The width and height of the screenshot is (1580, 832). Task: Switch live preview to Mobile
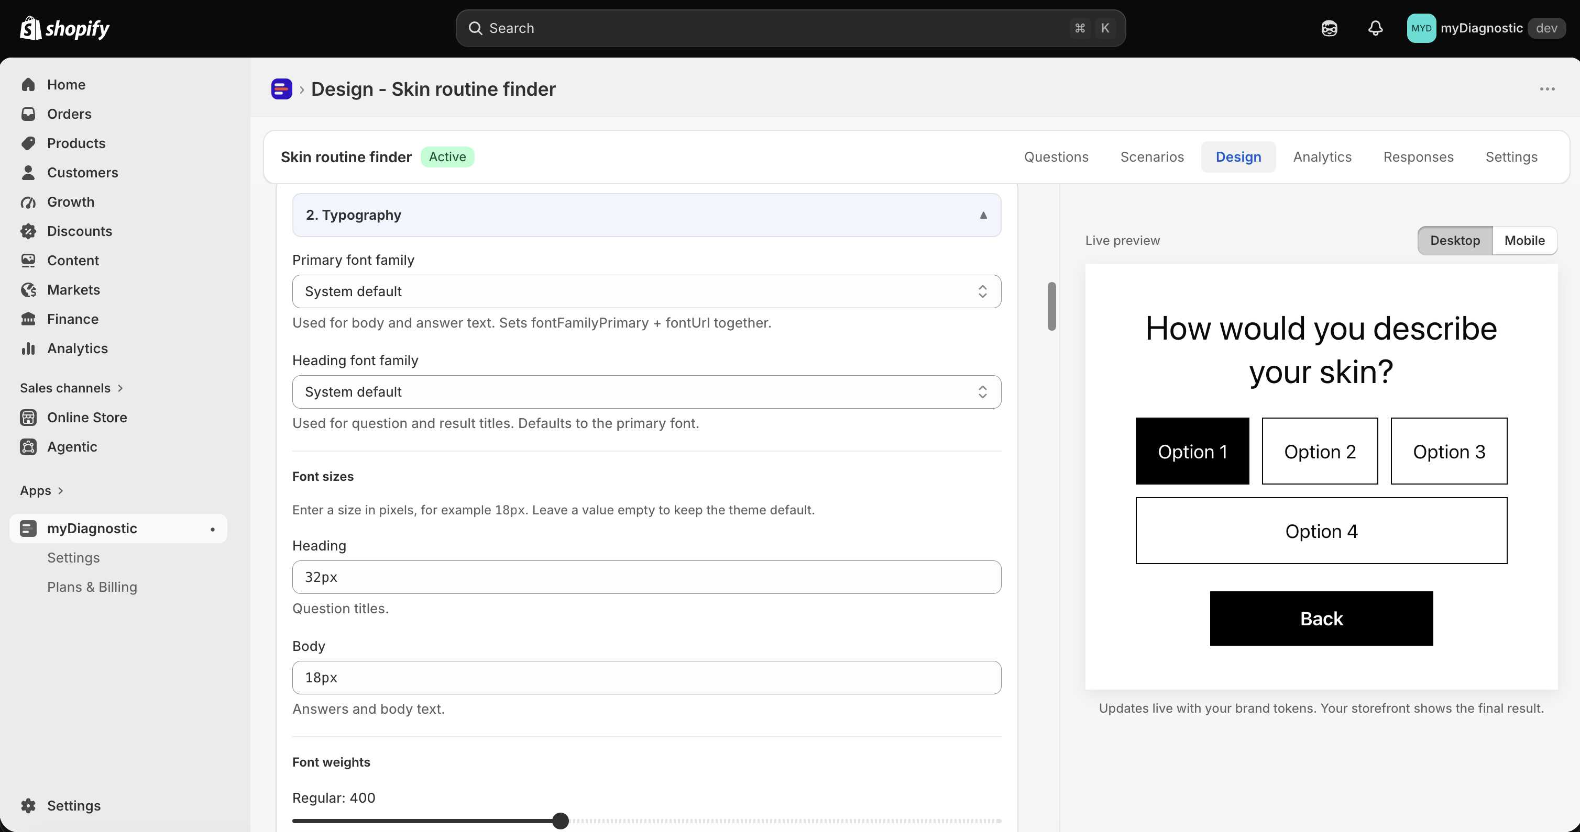click(x=1524, y=240)
